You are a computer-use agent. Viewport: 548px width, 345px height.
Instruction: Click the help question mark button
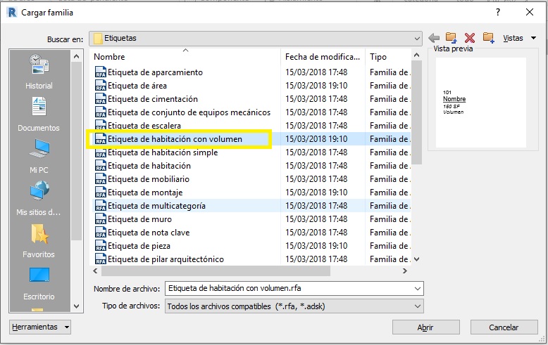coord(497,12)
